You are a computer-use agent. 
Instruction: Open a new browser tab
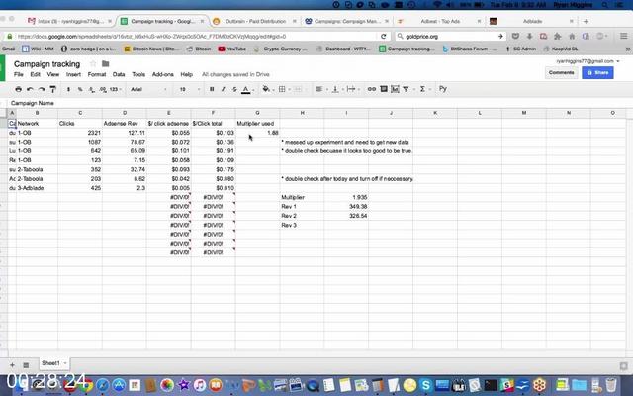coord(586,21)
